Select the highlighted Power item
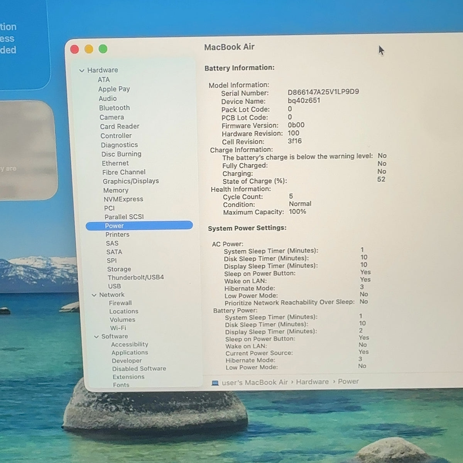463x463 pixels. click(x=139, y=226)
